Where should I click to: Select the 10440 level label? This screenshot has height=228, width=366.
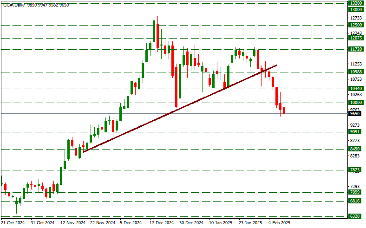pos(356,89)
